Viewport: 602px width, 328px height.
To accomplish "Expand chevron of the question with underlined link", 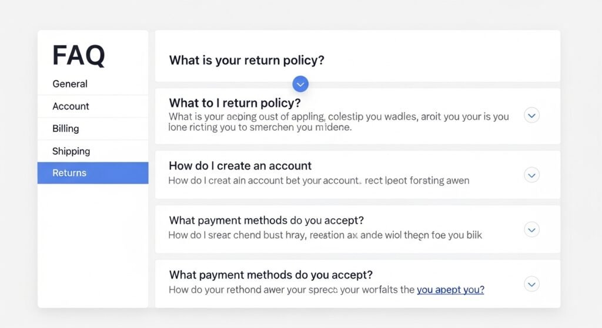I will pyautogui.click(x=531, y=285).
